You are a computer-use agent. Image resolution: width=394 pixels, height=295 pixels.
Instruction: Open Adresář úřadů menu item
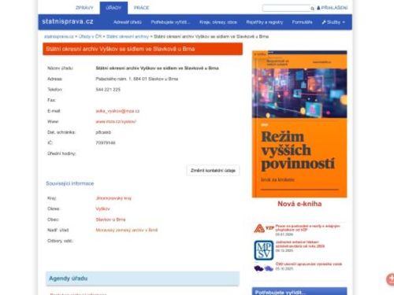tap(128, 22)
